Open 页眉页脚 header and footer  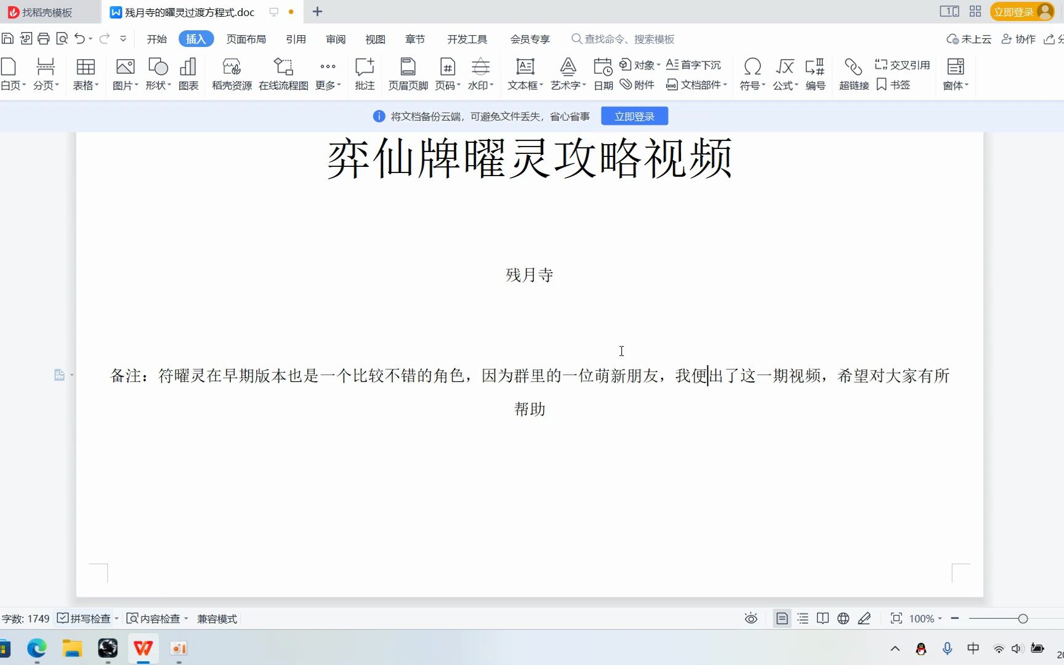coord(408,74)
